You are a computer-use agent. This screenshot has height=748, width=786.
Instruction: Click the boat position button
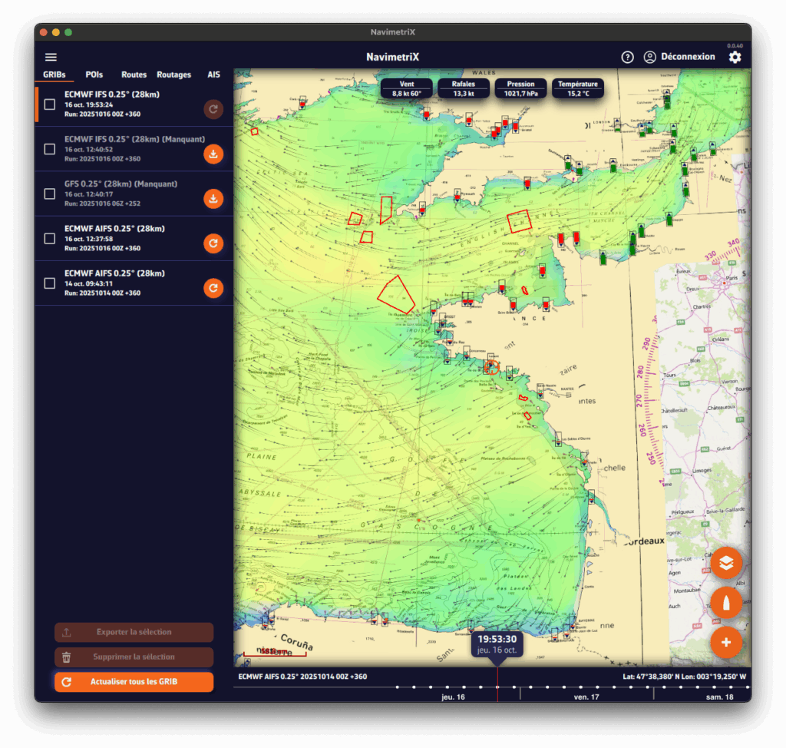[x=726, y=603]
